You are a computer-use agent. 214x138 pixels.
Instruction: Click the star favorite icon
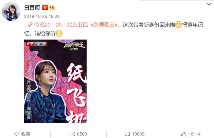pos(17,134)
